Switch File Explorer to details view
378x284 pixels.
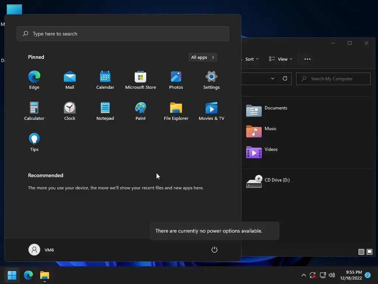361,252
